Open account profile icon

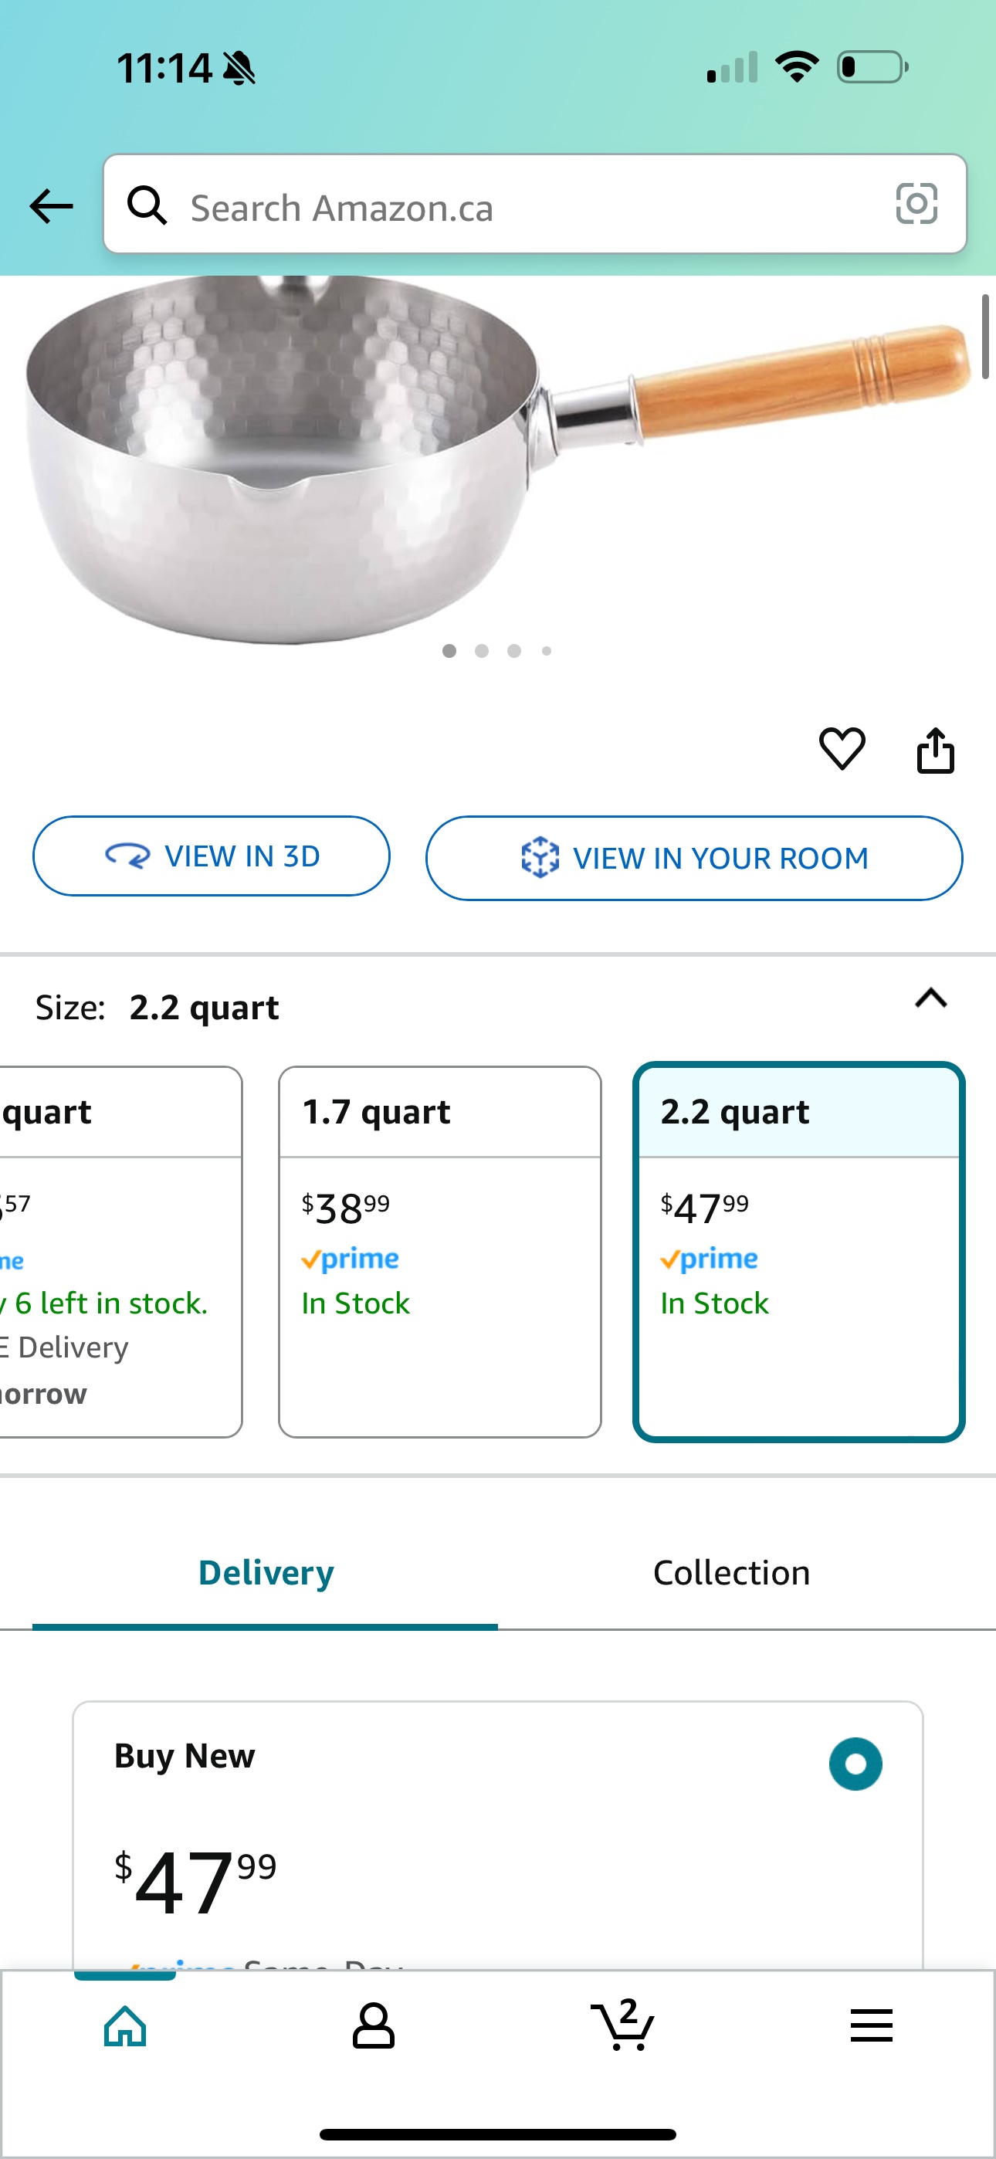tap(373, 2025)
